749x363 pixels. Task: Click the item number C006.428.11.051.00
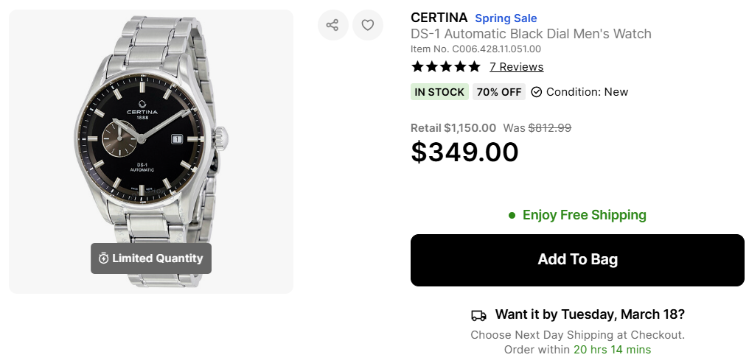496,49
